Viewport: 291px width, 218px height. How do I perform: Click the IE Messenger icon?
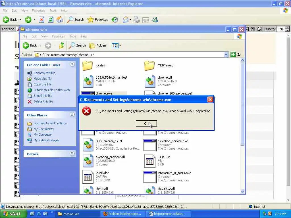[x=155, y=20]
